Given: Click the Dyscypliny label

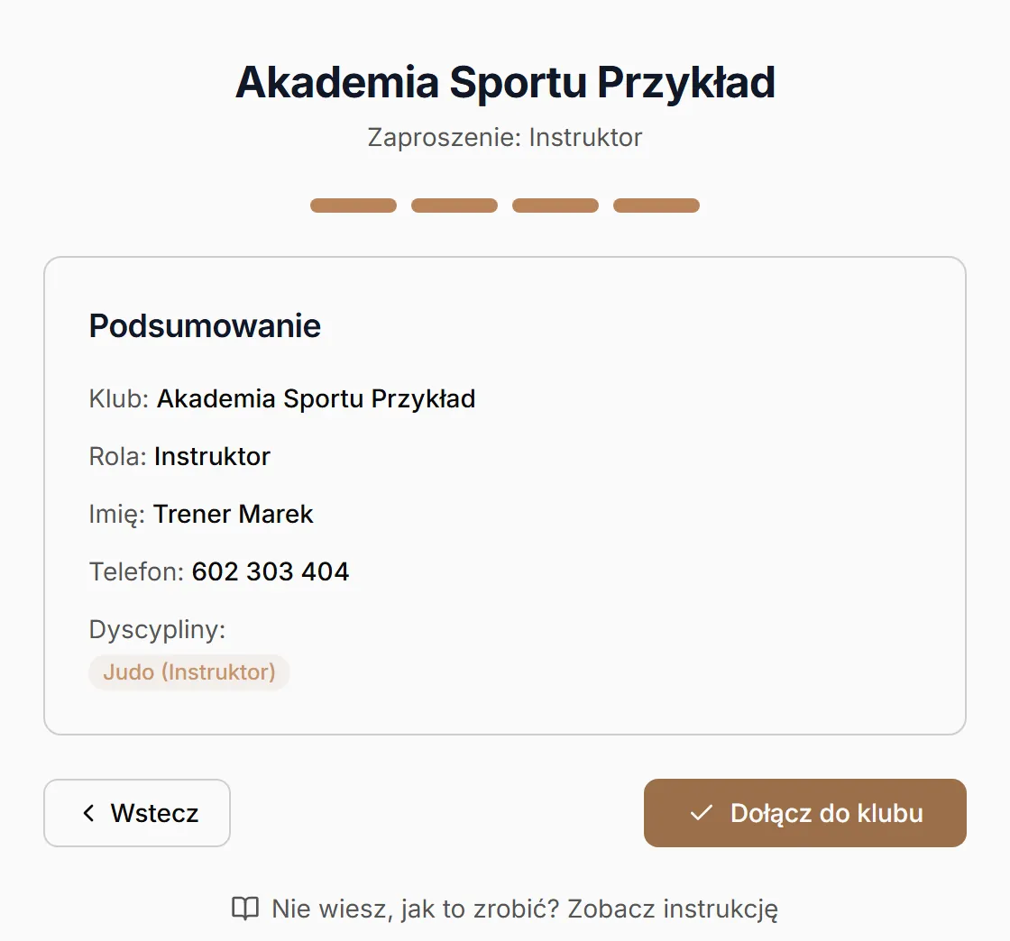Looking at the screenshot, I should click(157, 629).
